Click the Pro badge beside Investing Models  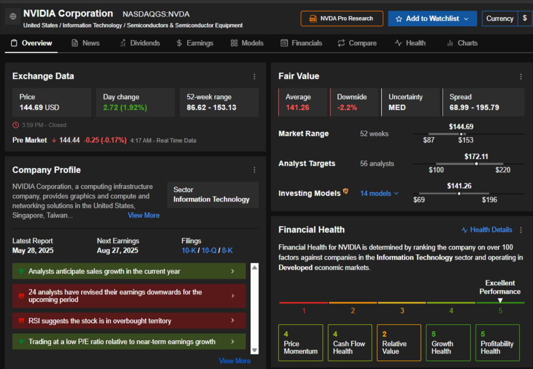tap(346, 191)
